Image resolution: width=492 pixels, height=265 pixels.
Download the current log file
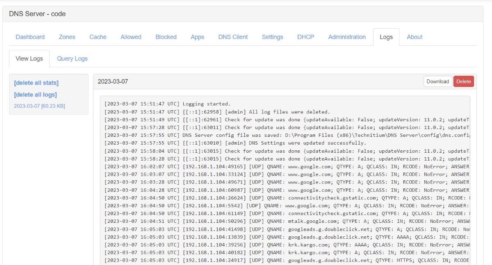tap(437, 81)
